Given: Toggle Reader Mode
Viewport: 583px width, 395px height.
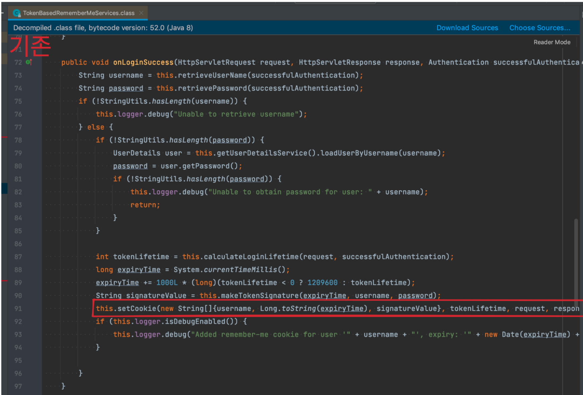Looking at the screenshot, I should pyautogui.click(x=552, y=42).
